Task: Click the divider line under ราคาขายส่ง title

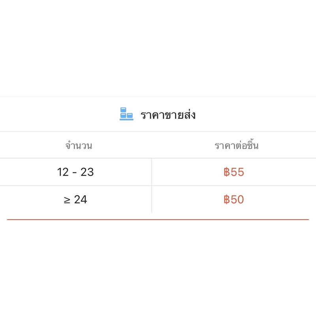Action: [x=158, y=132]
